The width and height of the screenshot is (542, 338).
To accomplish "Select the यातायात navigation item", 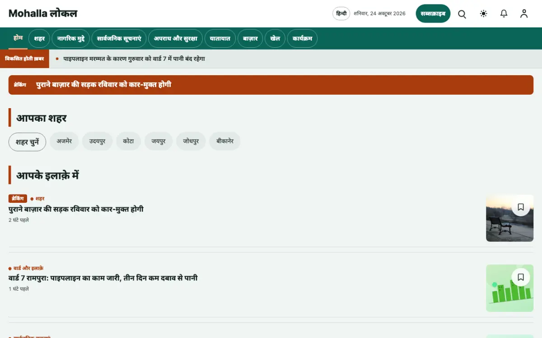I will pos(220,39).
